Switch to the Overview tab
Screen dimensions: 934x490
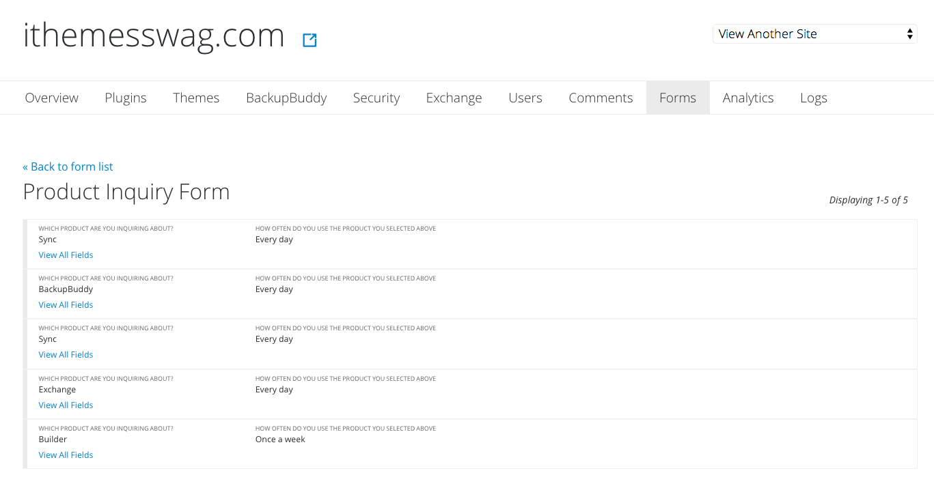pyautogui.click(x=52, y=98)
